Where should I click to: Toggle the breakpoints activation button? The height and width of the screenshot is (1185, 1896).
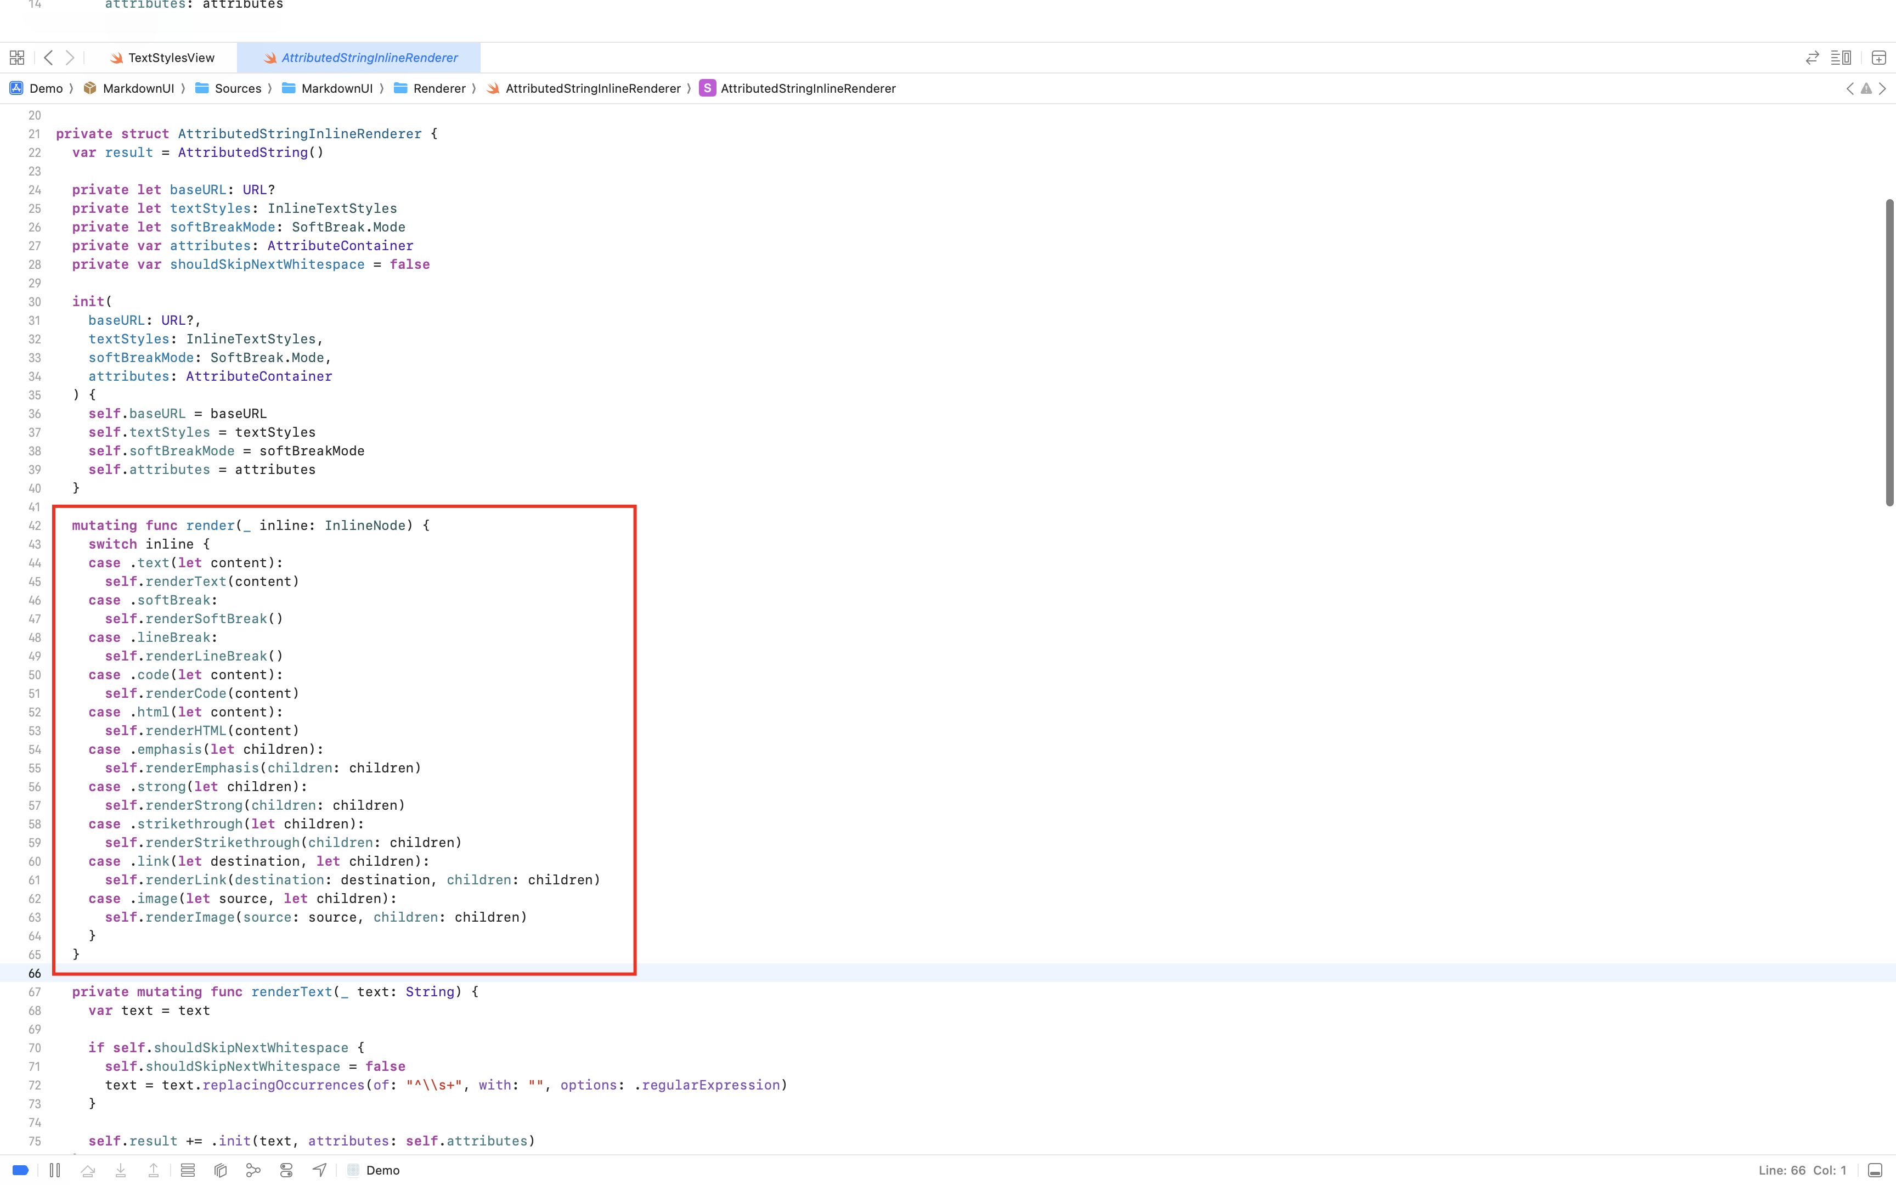(21, 1170)
